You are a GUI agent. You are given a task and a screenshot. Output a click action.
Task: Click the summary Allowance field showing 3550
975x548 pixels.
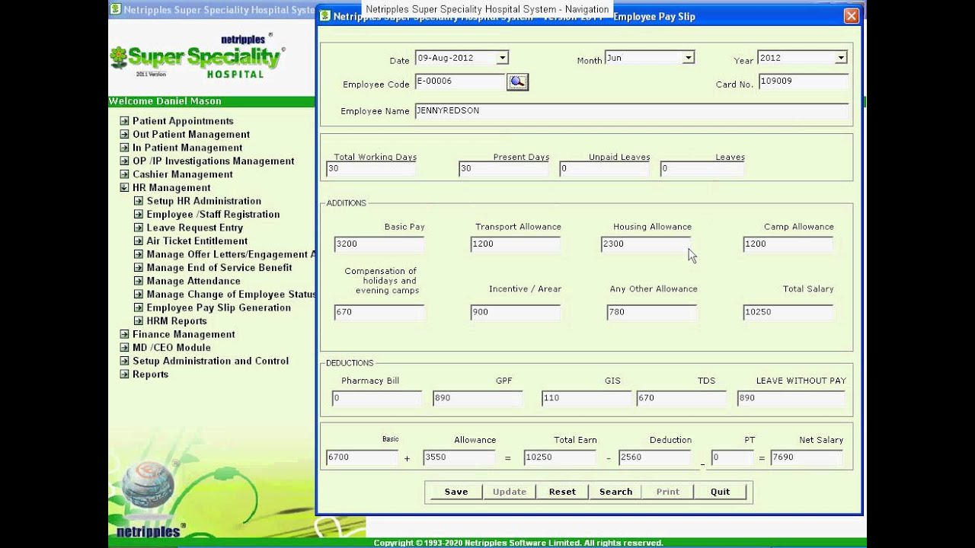459,458
